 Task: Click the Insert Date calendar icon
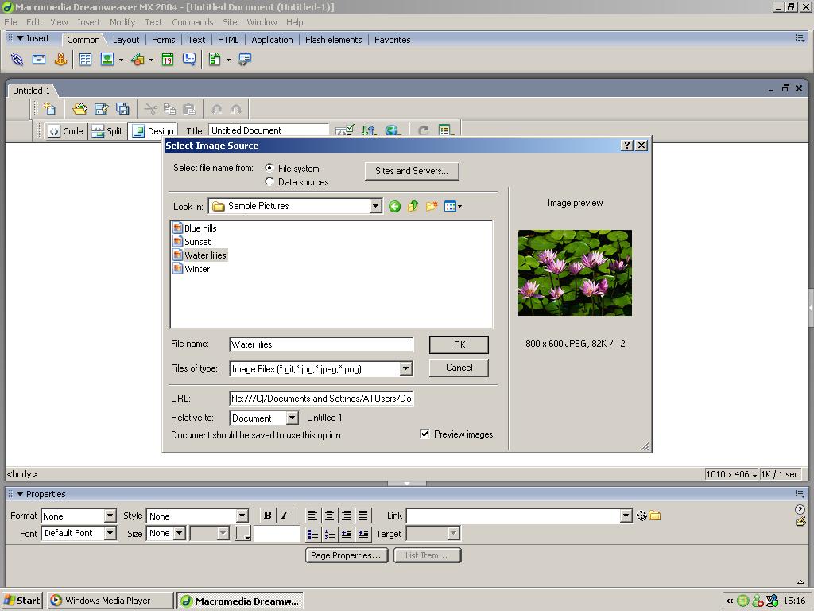point(168,60)
